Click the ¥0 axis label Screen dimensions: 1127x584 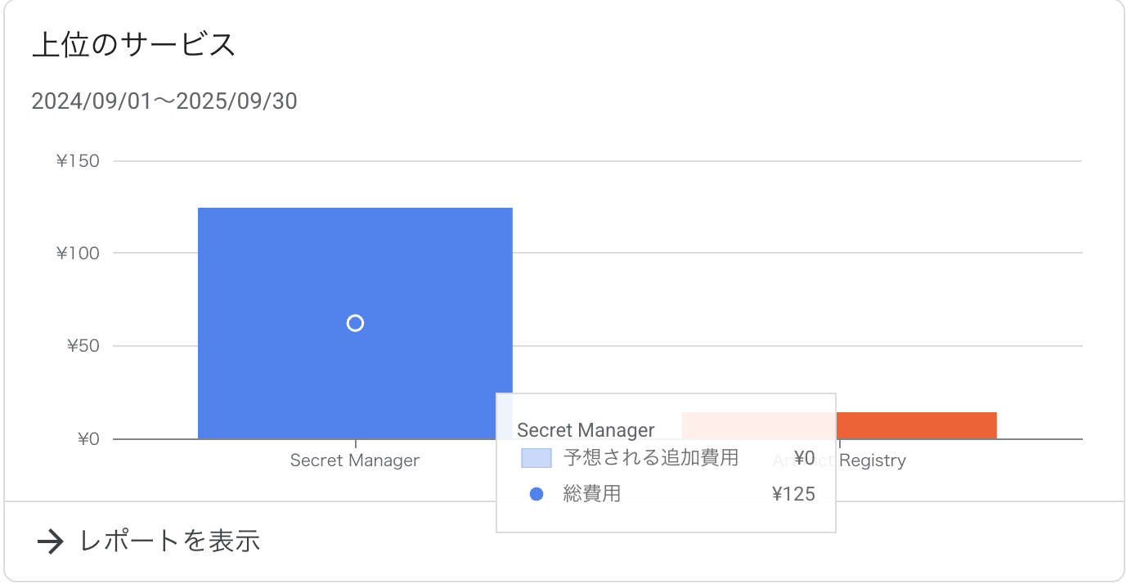point(88,439)
